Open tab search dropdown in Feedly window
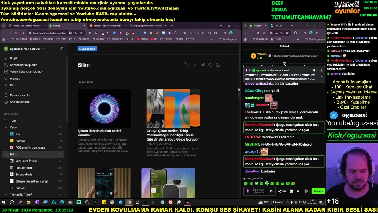378x213 pixels. click(4, 26)
